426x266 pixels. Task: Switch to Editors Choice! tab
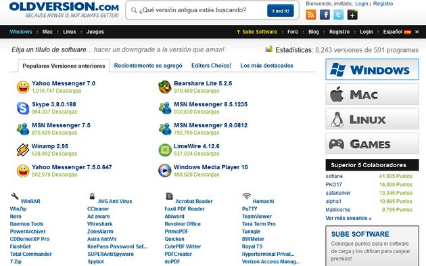211,66
